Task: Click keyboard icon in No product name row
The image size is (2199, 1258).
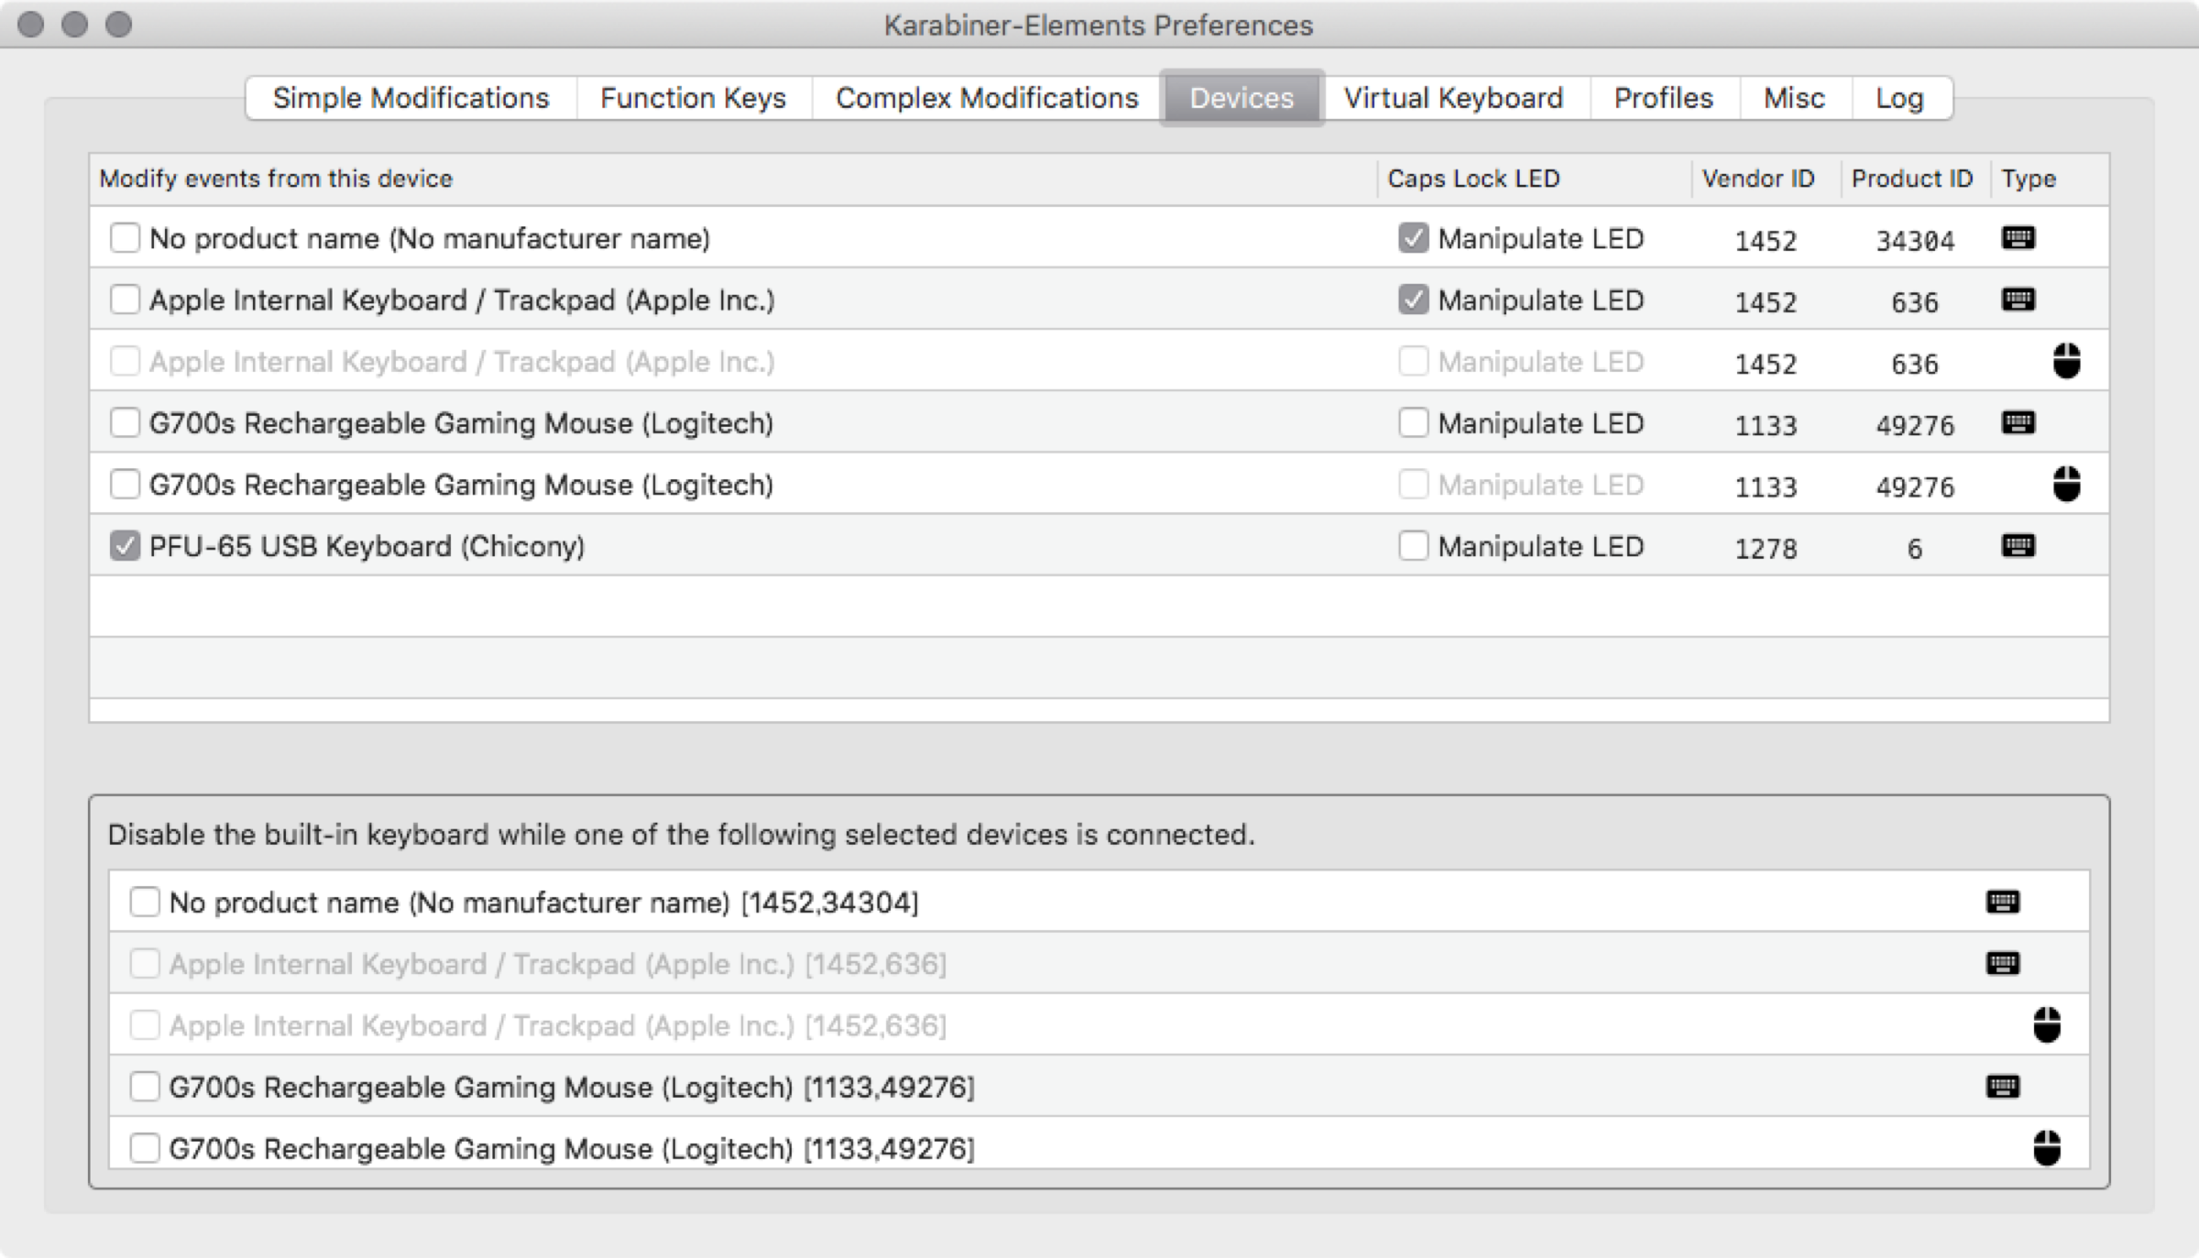Action: pyautogui.click(x=2018, y=238)
